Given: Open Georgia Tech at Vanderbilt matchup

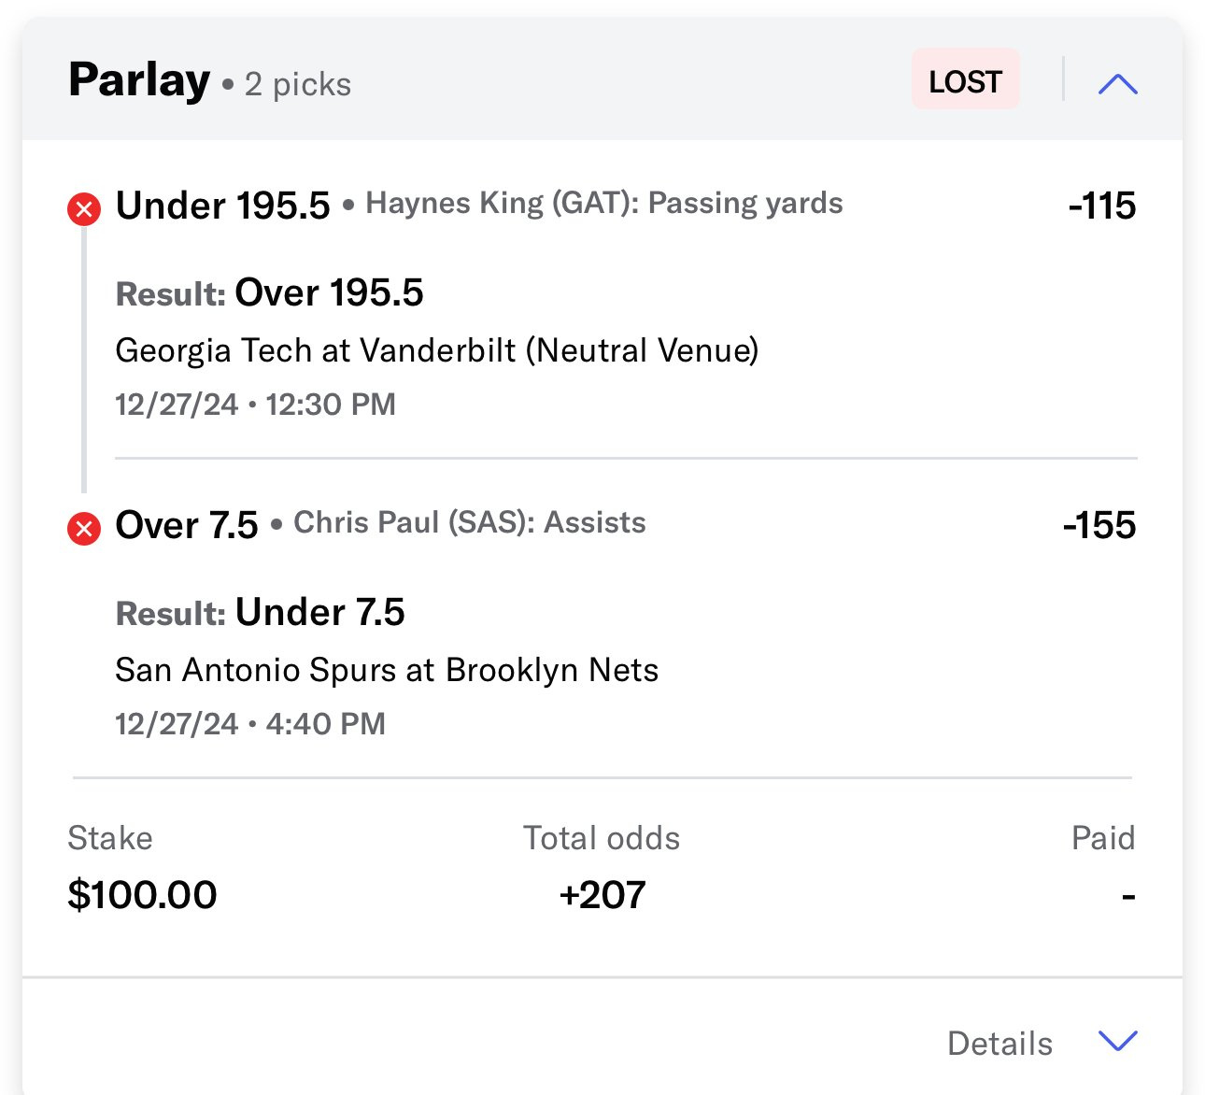Looking at the screenshot, I should click(x=437, y=350).
